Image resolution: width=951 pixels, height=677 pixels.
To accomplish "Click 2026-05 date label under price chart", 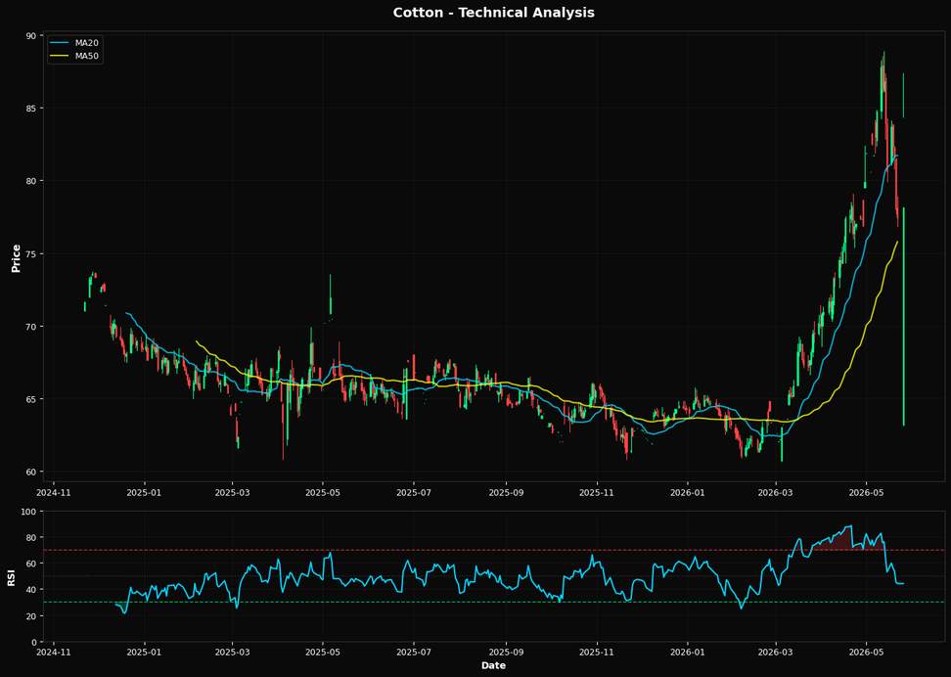I will point(867,492).
